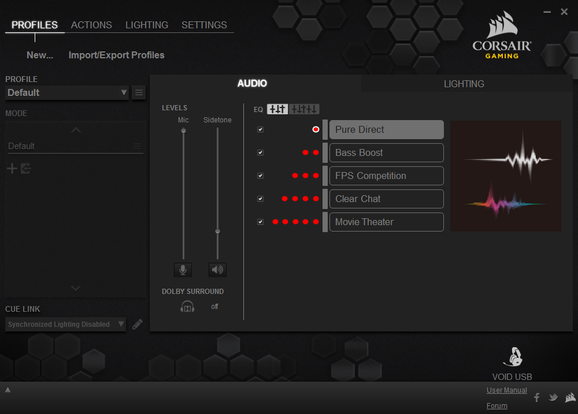Screen dimensions: 578x414
Task: Click the add mode plus icon
Action: pyautogui.click(x=12, y=169)
